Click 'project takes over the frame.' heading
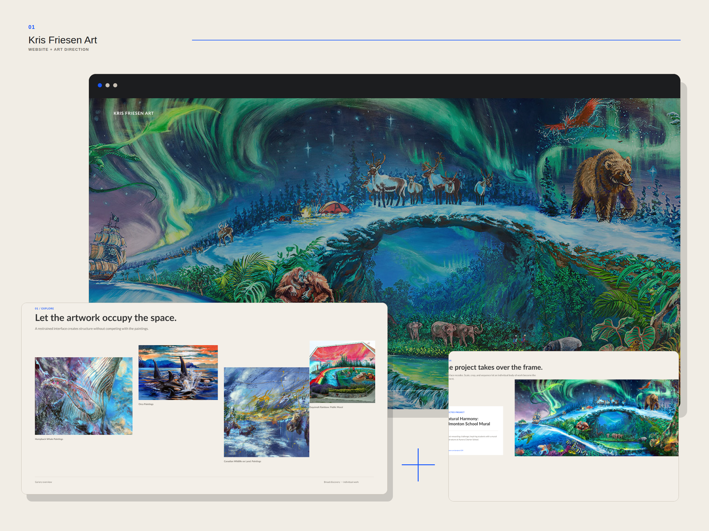This screenshot has width=709, height=531. 495,368
